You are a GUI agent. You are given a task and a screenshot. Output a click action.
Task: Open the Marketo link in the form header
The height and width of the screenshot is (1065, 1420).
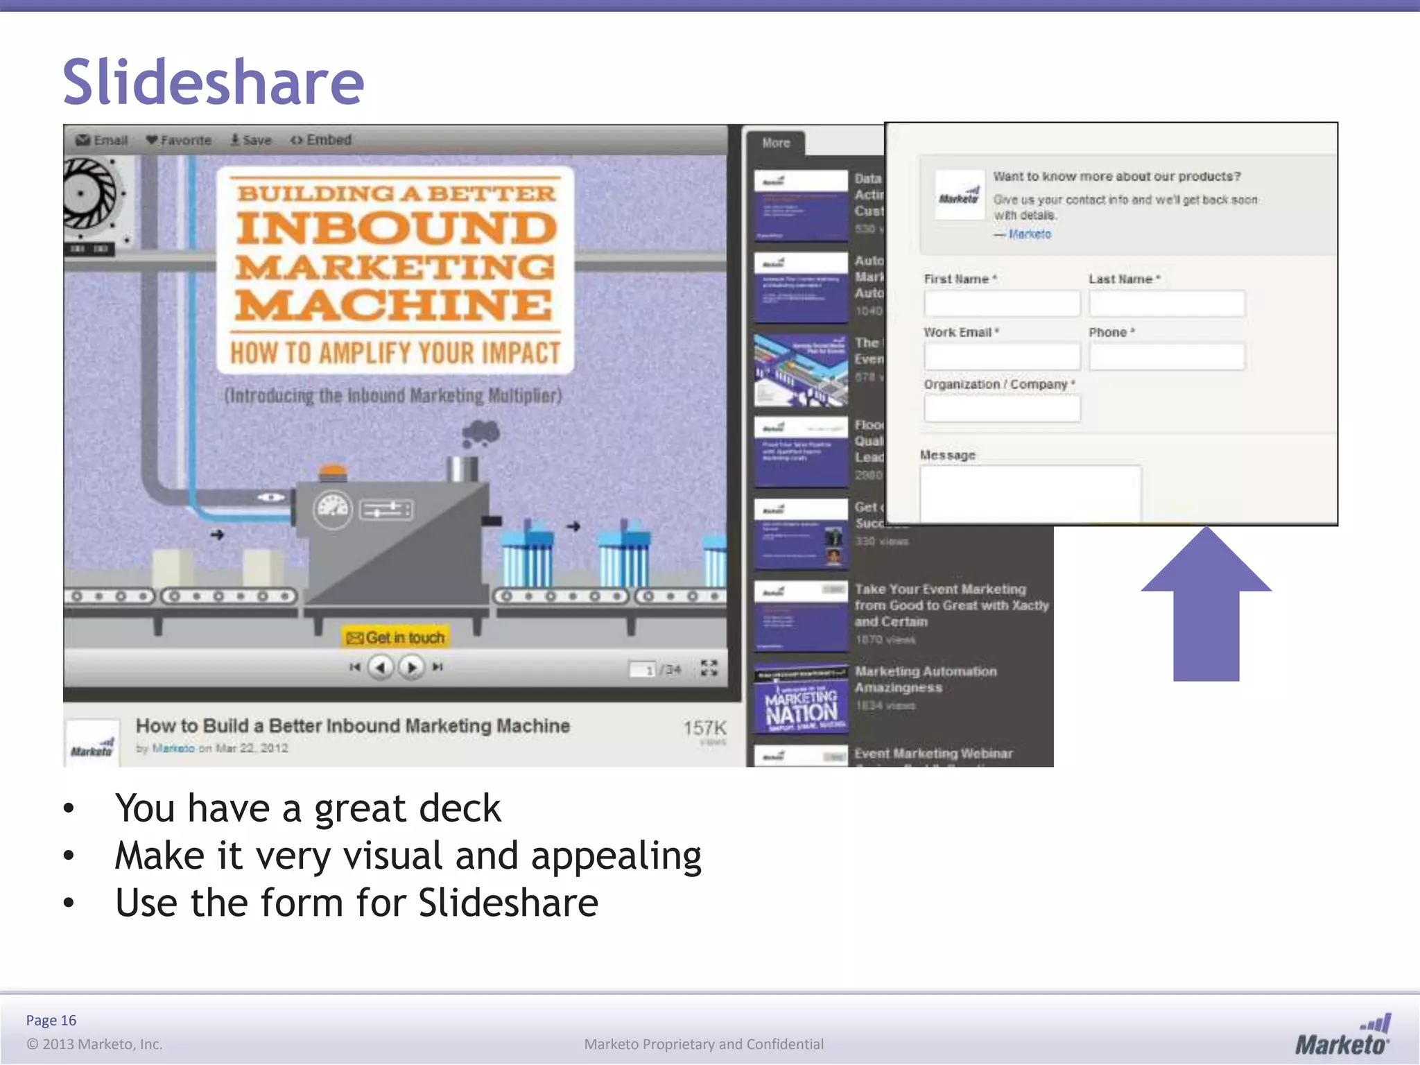pyautogui.click(x=1030, y=234)
